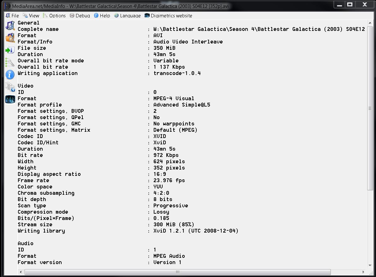Screen dimensions: 376x277
Task: Click the 'MPEG Audio' format value
Action: coord(169,256)
